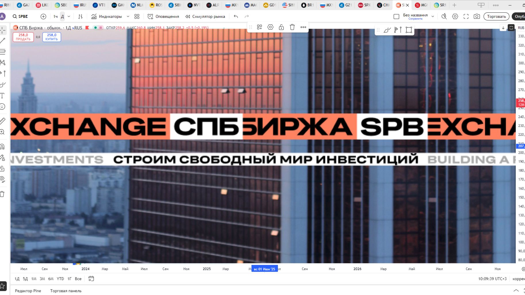Open the Торговая панель tab
The image size is (525, 295).
pyautogui.click(x=66, y=291)
